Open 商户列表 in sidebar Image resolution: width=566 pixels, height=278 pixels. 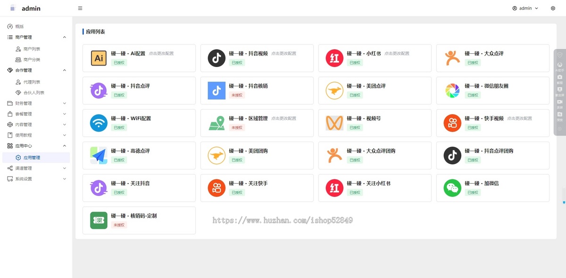tap(36, 49)
